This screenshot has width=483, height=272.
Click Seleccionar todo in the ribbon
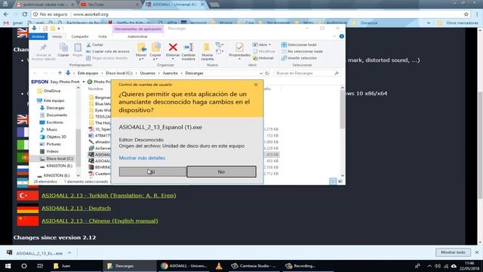(x=299, y=45)
